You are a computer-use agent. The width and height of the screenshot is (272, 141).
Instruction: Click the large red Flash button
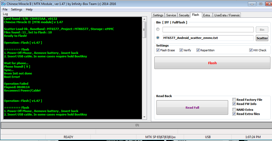(212, 63)
